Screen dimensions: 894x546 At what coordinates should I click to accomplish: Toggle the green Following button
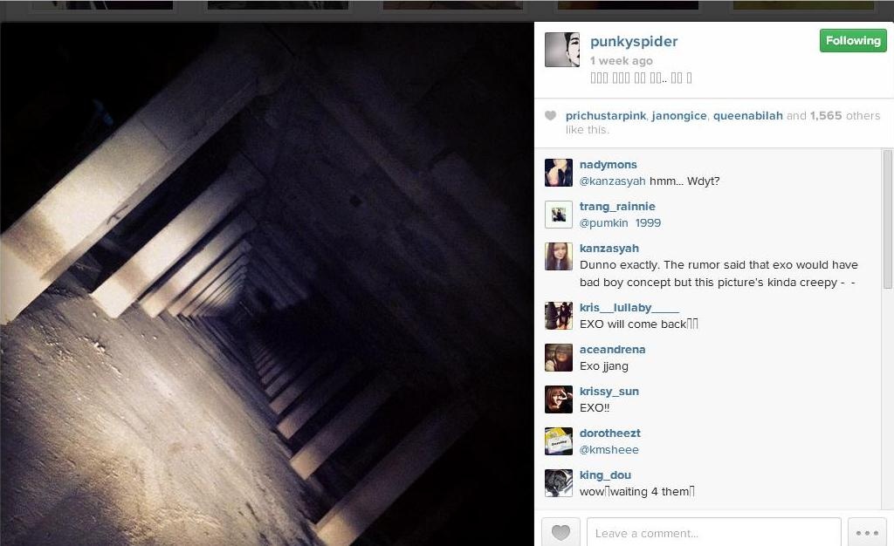pyautogui.click(x=853, y=40)
